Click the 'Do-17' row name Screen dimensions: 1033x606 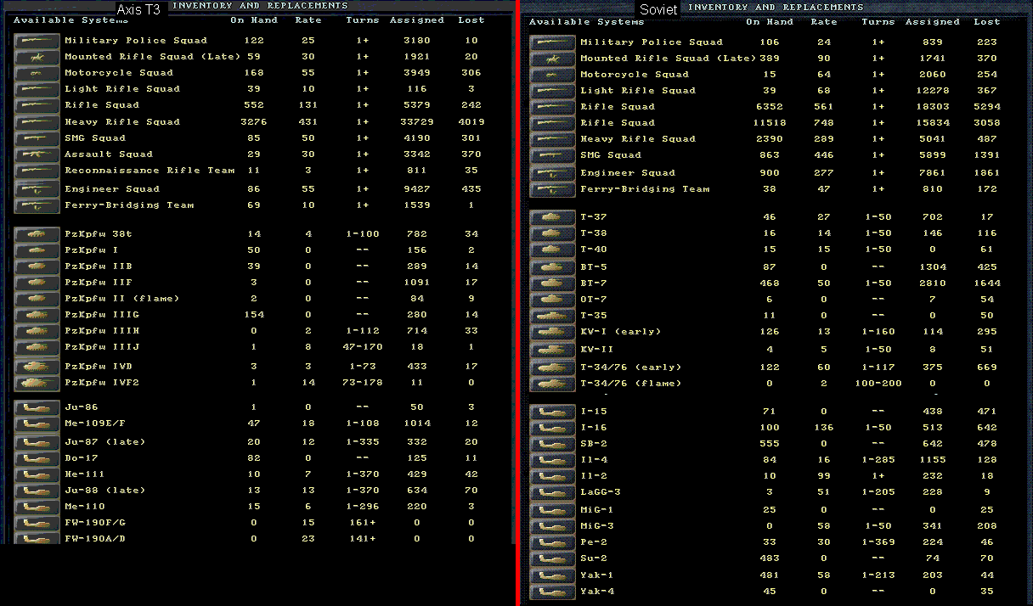(82, 457)
